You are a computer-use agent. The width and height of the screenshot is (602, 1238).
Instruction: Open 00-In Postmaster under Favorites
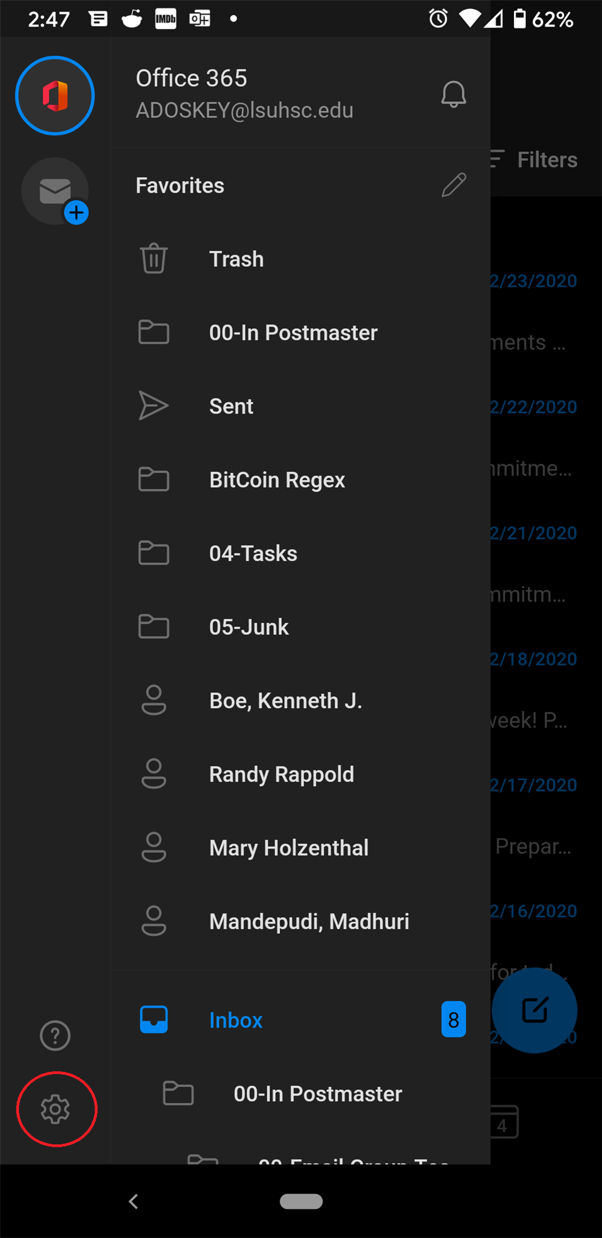pos(293,333)
